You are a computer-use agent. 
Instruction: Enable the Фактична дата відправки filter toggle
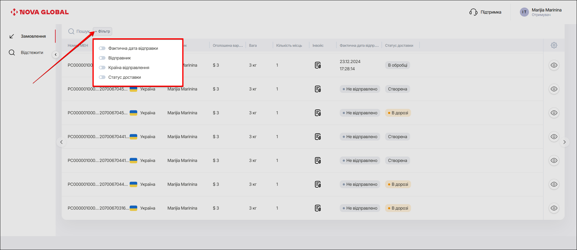(x=102, y=48)
